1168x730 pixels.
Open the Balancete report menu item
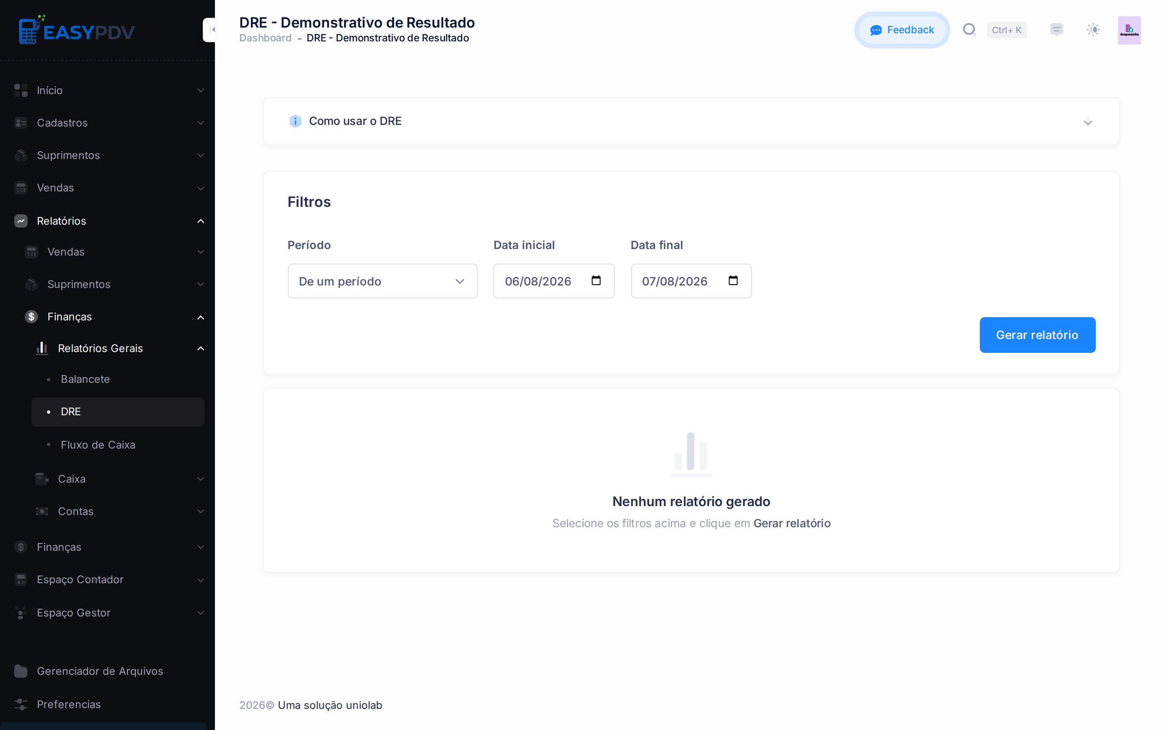[118, 380]
